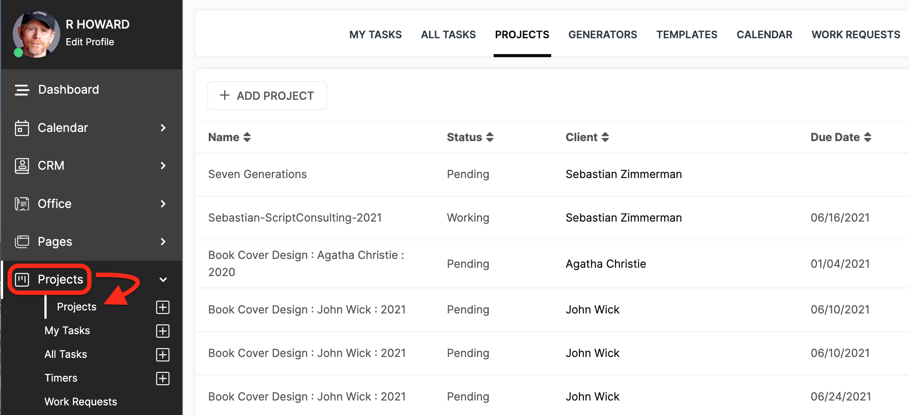Sort the table by Status column arrows
This screenshot has height=415, width=909.
tap(490, 137)
